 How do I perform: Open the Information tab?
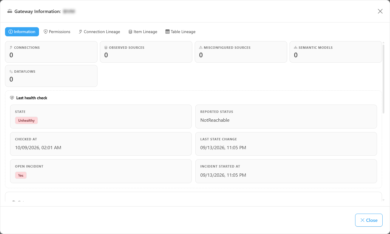22,32
